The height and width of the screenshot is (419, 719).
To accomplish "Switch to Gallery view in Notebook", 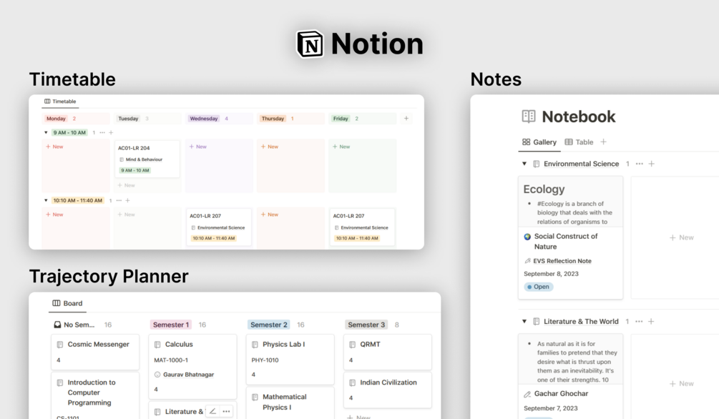I will tap(539, 142).
